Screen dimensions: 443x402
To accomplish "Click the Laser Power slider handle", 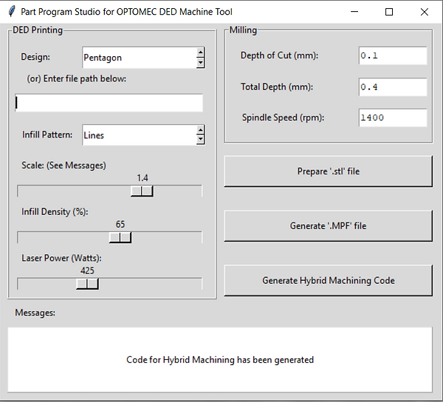I will click(x=87, y=284).
